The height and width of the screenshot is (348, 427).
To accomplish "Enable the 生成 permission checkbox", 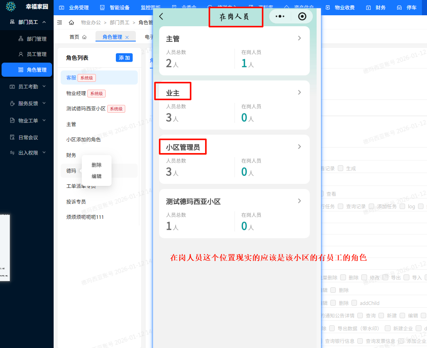I will [x=340, y=168].
